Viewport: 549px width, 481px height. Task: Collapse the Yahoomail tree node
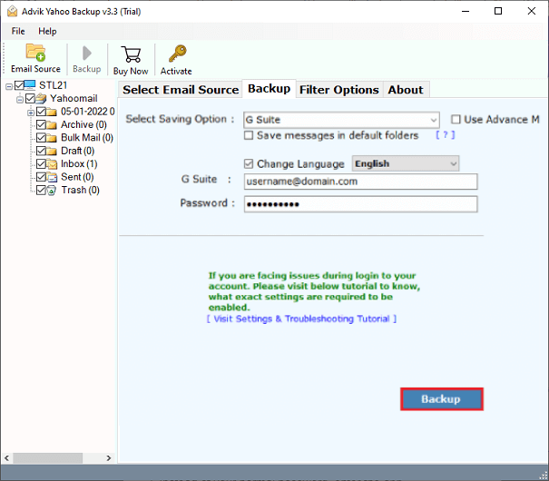point(20,100)
